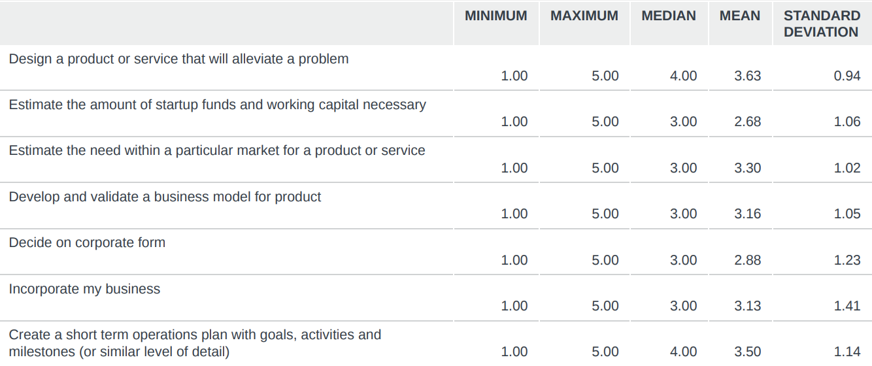Viewport: 872px width, 366px height.
Task: Select the 'Estimate the amount of startup funds' row label
Action: click(217, 105)
